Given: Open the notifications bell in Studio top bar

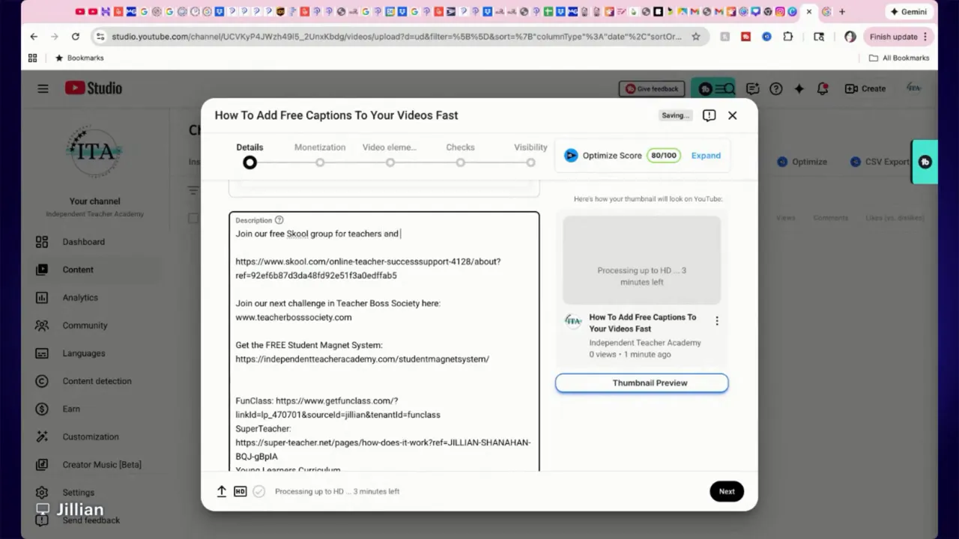Looking at the screenshot, I should click(x=823, y=88).
